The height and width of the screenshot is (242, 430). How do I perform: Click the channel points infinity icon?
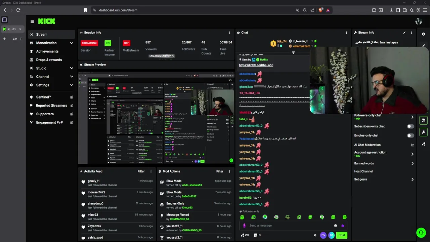pos(245,235)
